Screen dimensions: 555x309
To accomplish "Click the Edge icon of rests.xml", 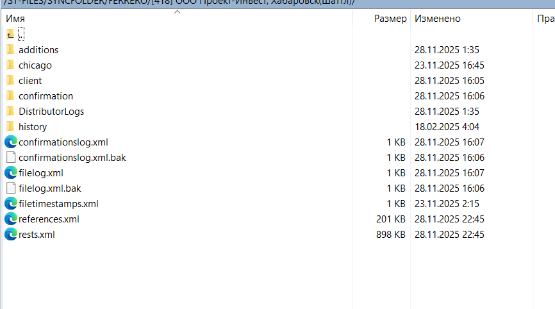I will pyautogui.click(x=11, y=235).
